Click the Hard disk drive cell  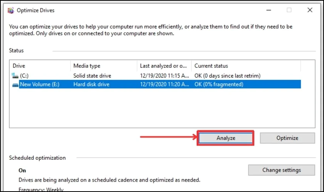(x=91, y=84)
